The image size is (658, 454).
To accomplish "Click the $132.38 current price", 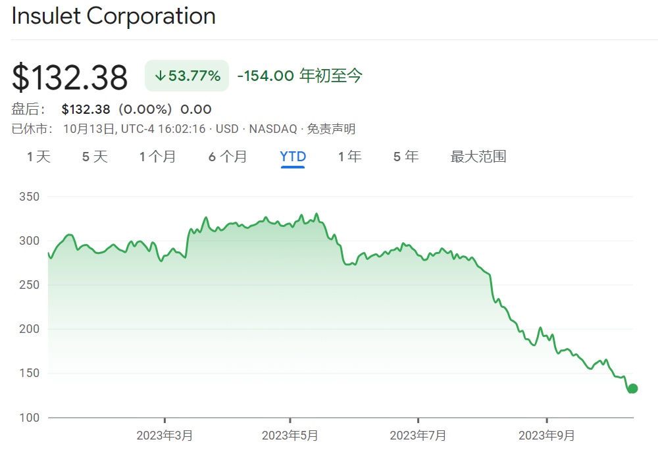I will tap(70, 78).
